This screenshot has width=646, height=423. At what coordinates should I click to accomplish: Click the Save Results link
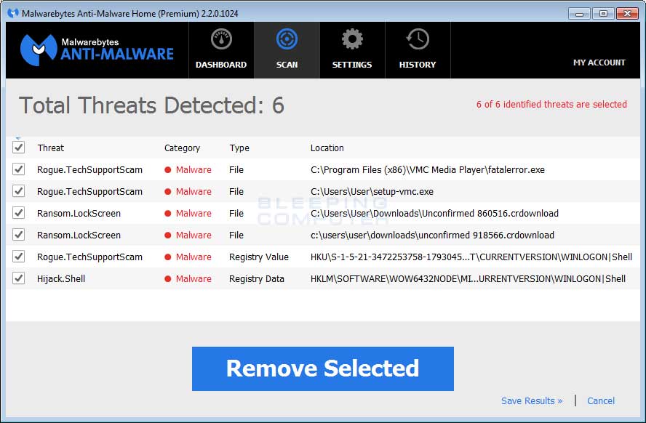532,400
